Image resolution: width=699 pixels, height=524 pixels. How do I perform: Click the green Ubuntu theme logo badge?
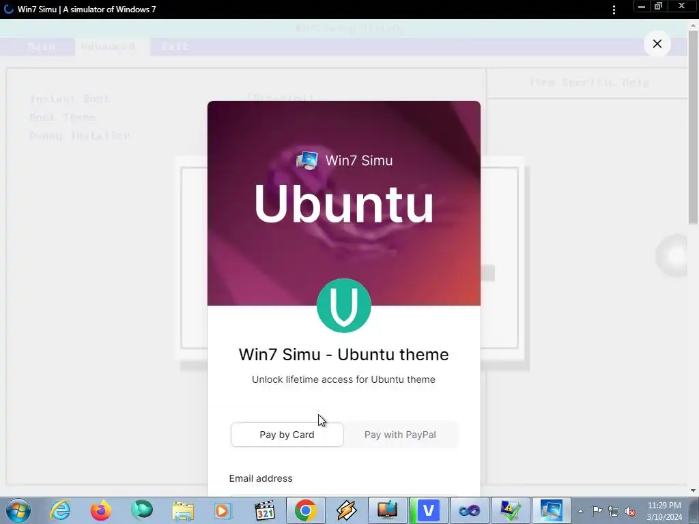tap(344, 306)
